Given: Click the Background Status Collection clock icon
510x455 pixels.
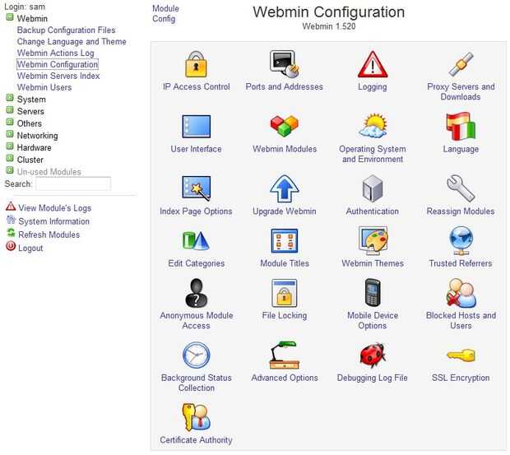Looking at the screenshot, I should pyautogui.click(x=196, y=355).
